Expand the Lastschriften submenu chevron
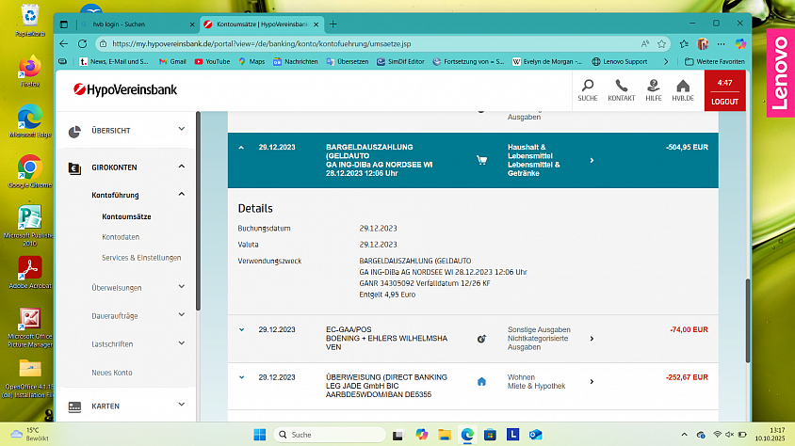795x446 pixels. click(x=182, y=342)
